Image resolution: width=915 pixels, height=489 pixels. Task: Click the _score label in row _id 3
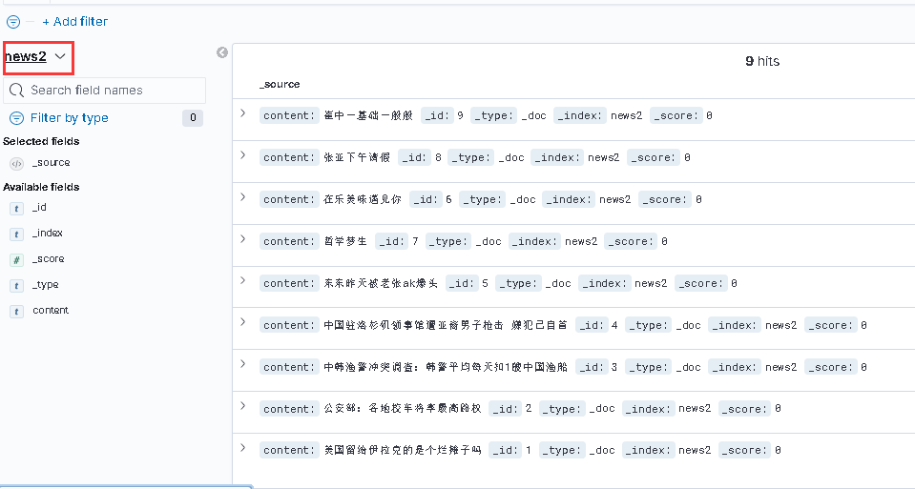831,367
